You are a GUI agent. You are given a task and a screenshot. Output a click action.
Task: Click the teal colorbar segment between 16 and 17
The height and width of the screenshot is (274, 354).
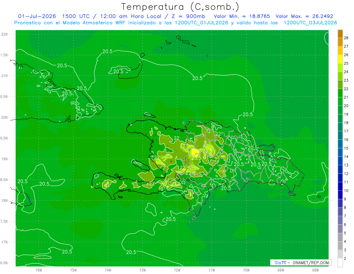pos(340,135)
